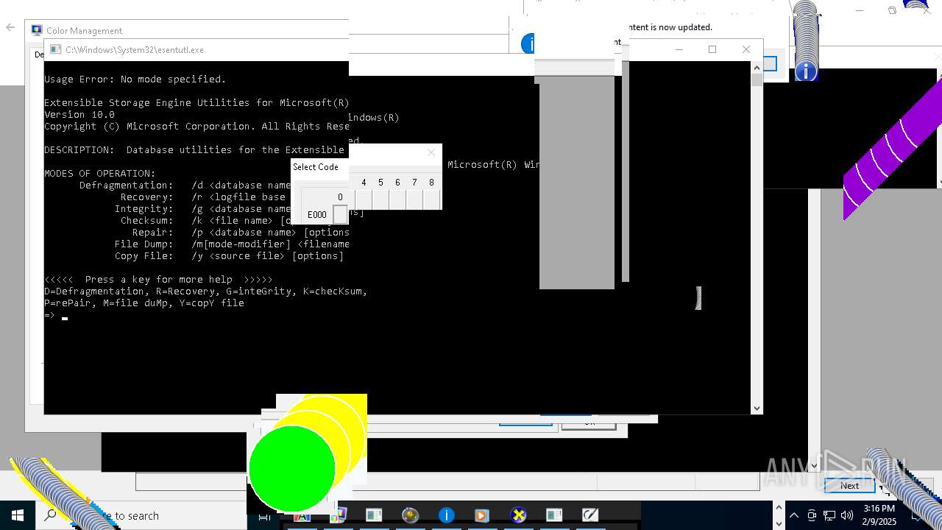The height and width of the screenshot is (530, 942).
Task: Click the esentutl console window icon
Action: click(56, 50)
